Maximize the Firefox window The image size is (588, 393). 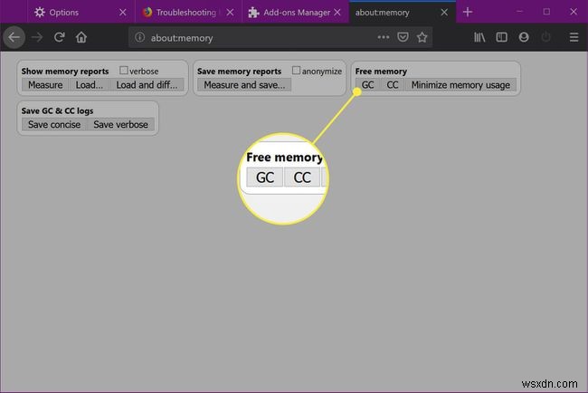546,12
